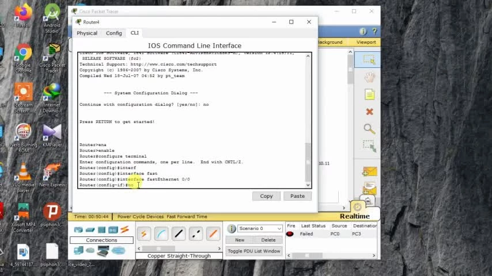Select the Switches device category
492x276 pixels.
(x=90, y=230)
